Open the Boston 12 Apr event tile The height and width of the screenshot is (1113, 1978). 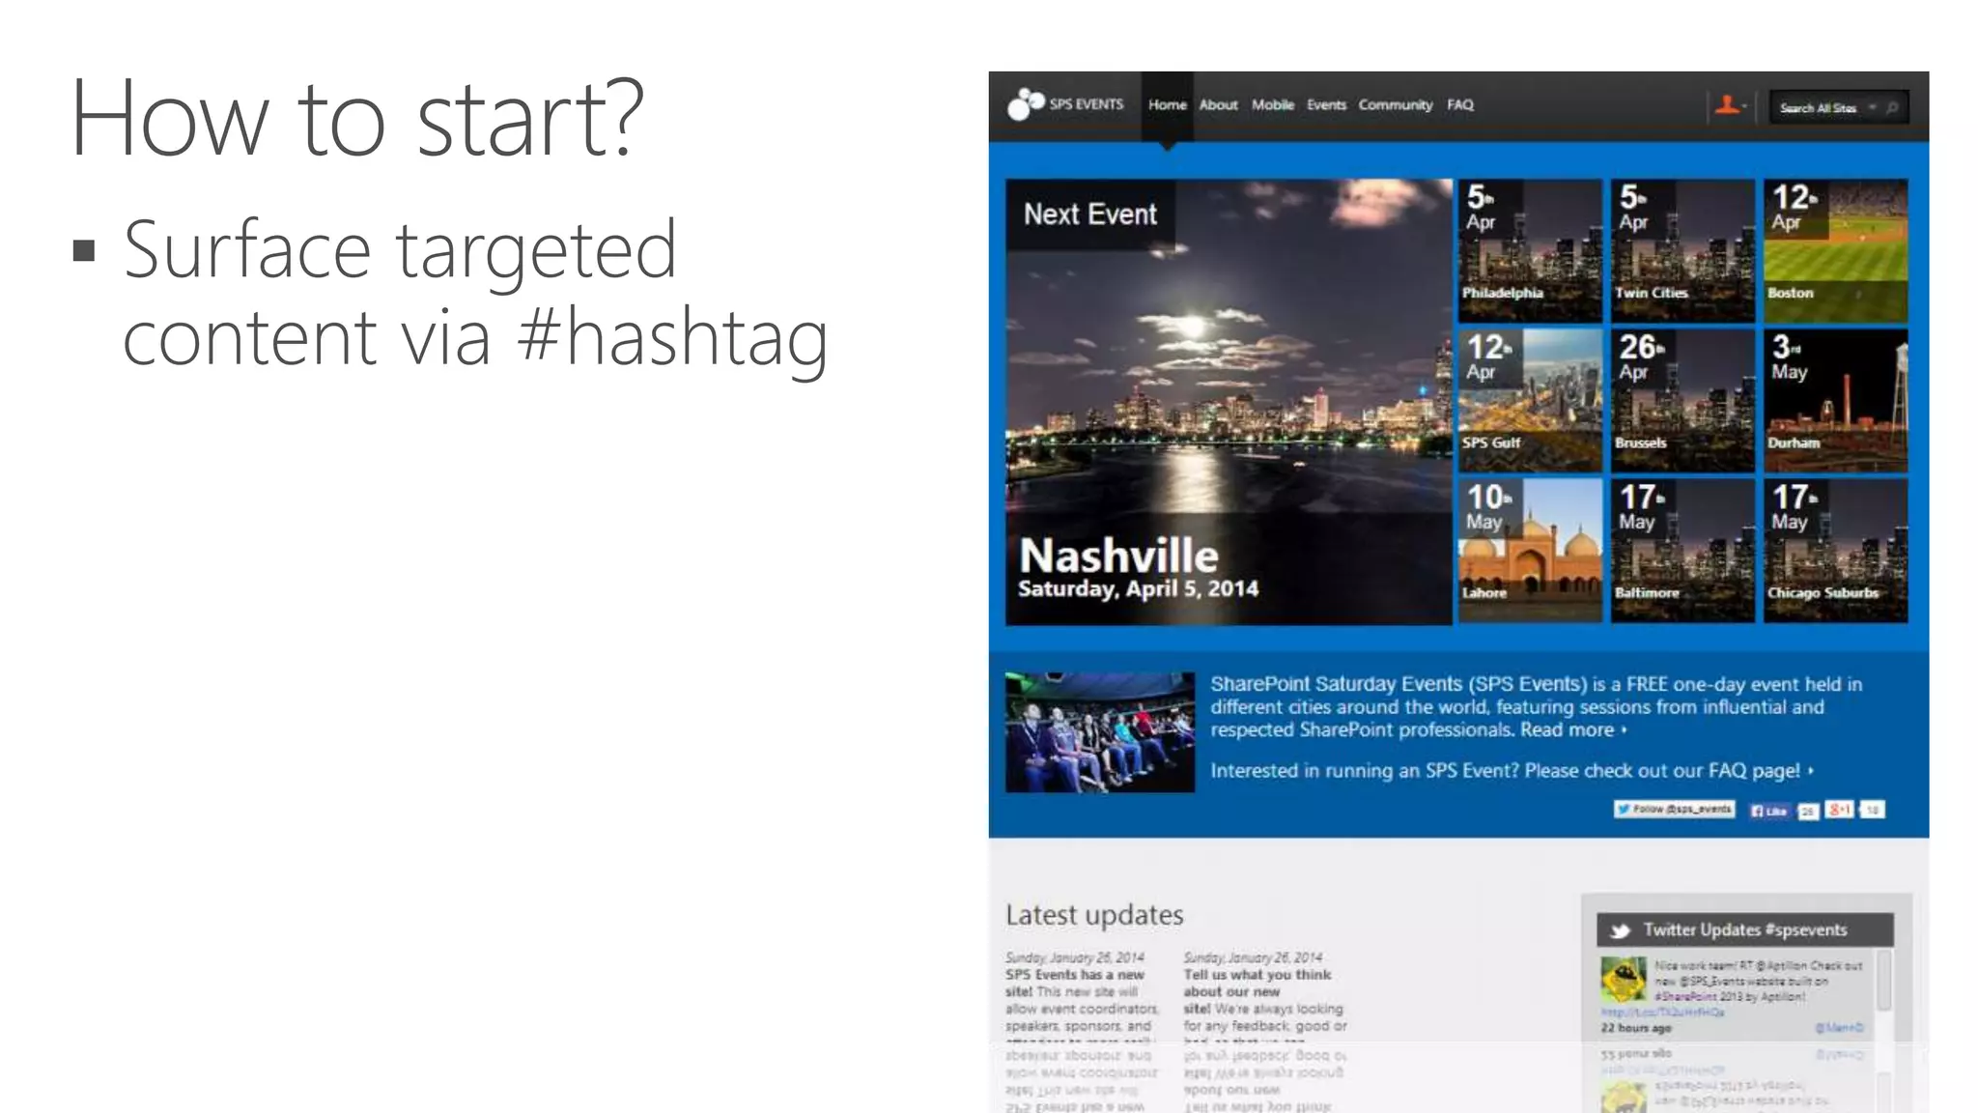1835,250
